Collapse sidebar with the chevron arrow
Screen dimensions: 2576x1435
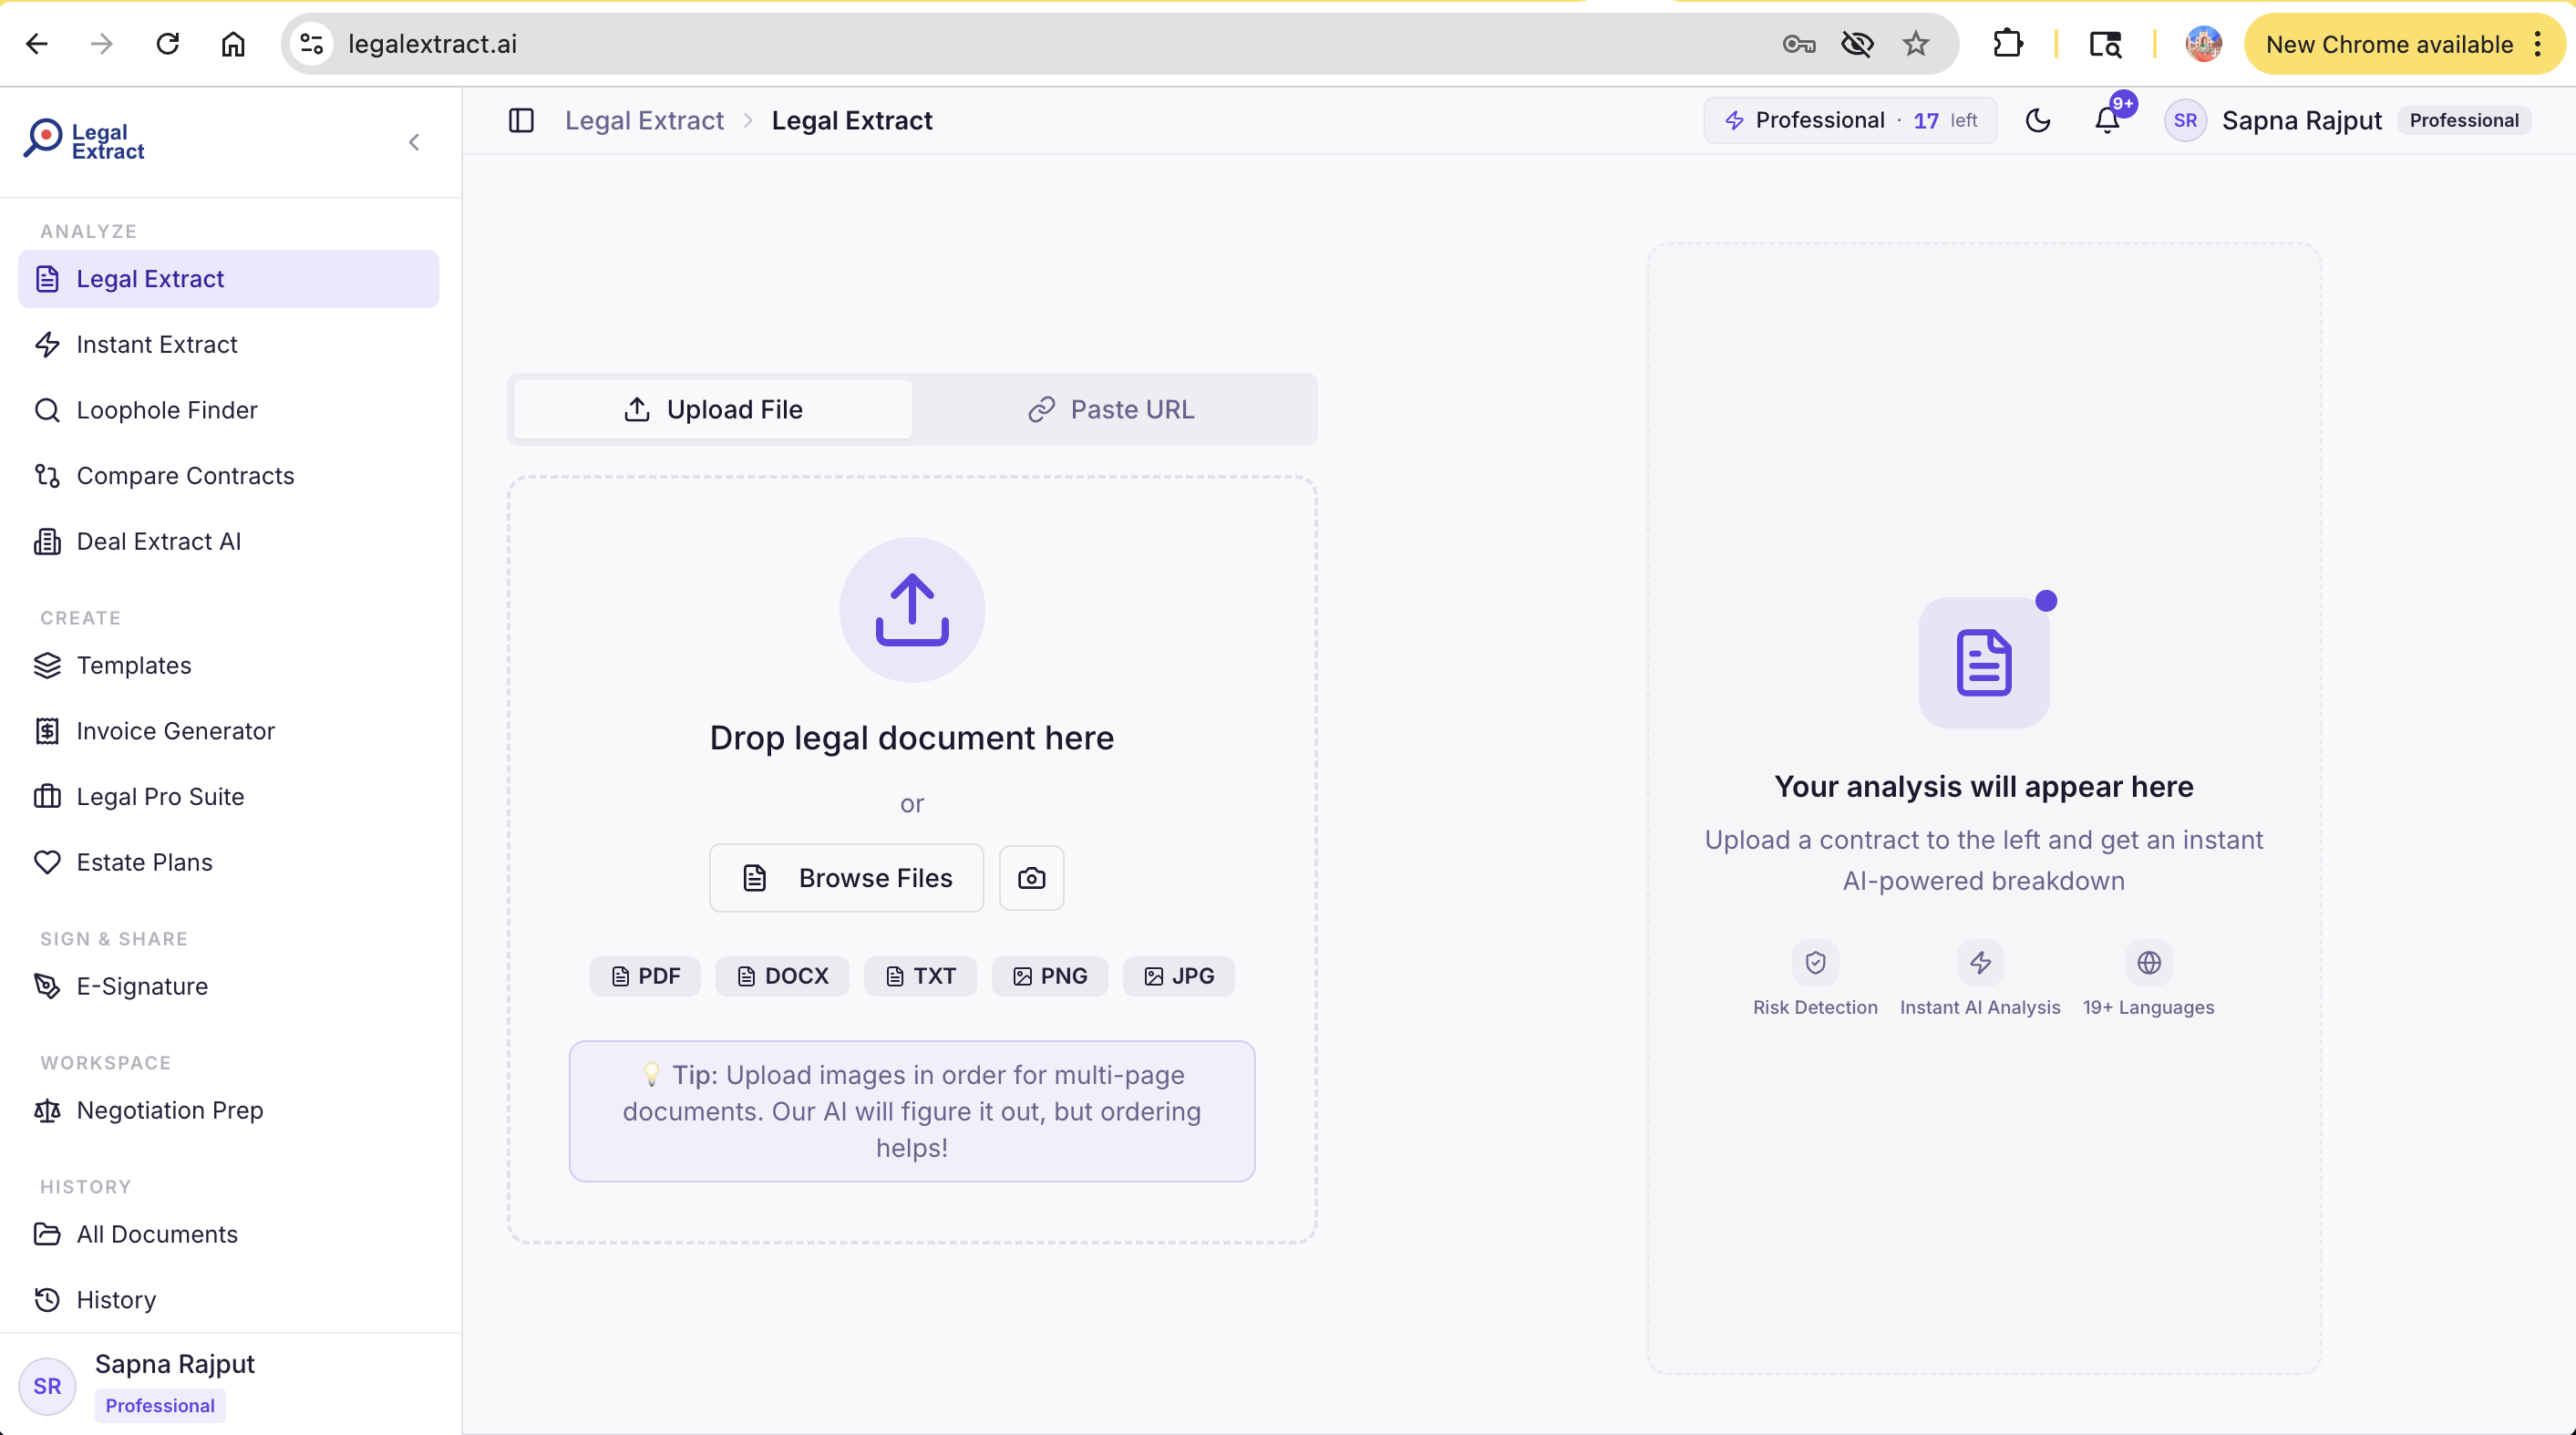[x=414, y=142]
